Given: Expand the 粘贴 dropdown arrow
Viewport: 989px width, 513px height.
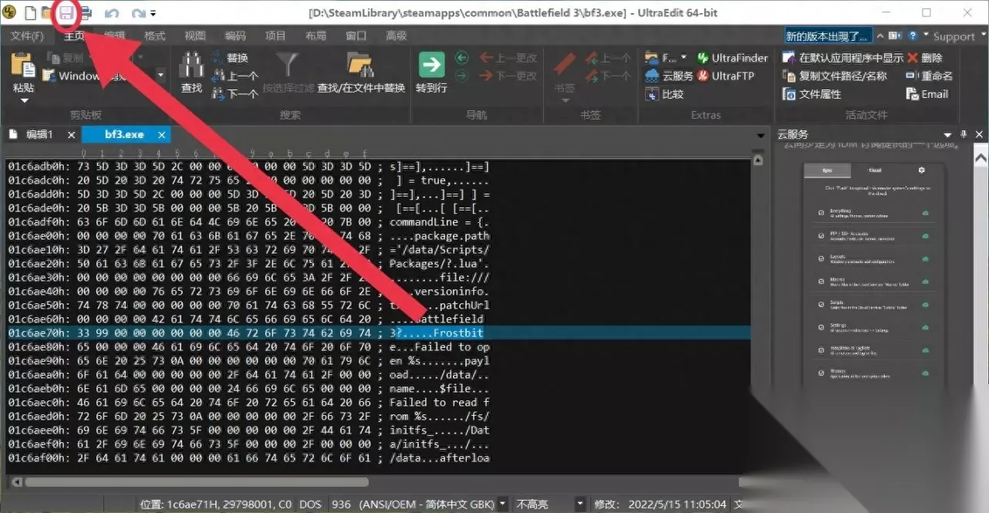Looking at the screenshot, I should tap(23, 100).
